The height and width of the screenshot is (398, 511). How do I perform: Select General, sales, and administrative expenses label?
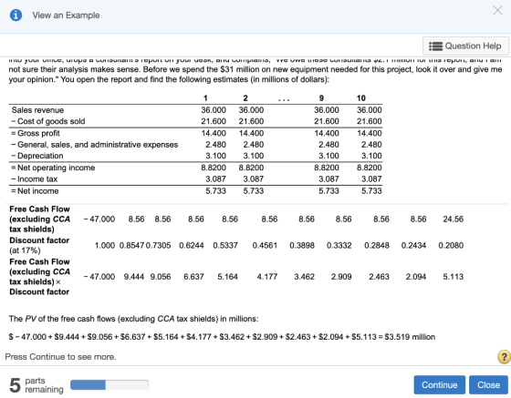point(95,145)
